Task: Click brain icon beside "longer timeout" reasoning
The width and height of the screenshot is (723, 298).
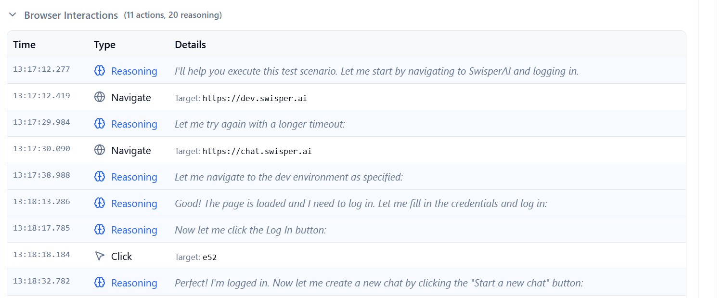Action: pos(100,124)
